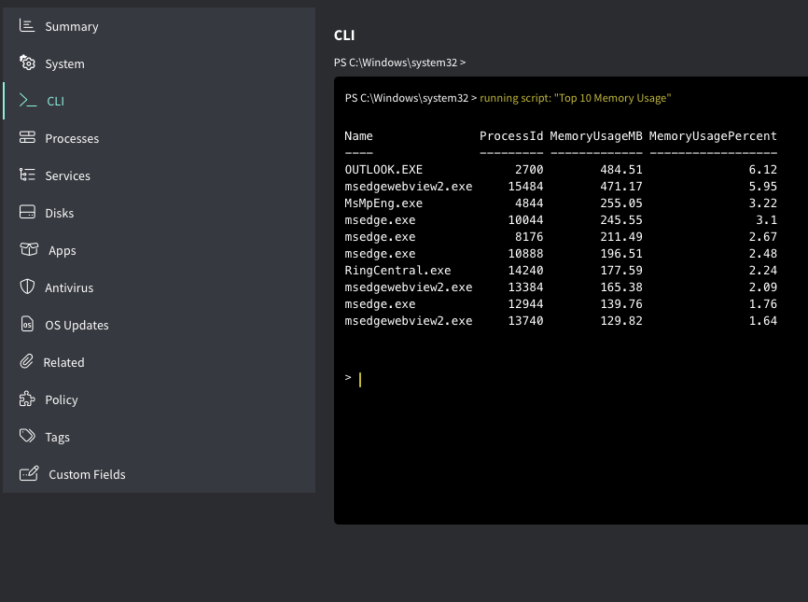Click the Antivirus shield icon
This screenshot has height=602, width=808.
coord(27,287)
